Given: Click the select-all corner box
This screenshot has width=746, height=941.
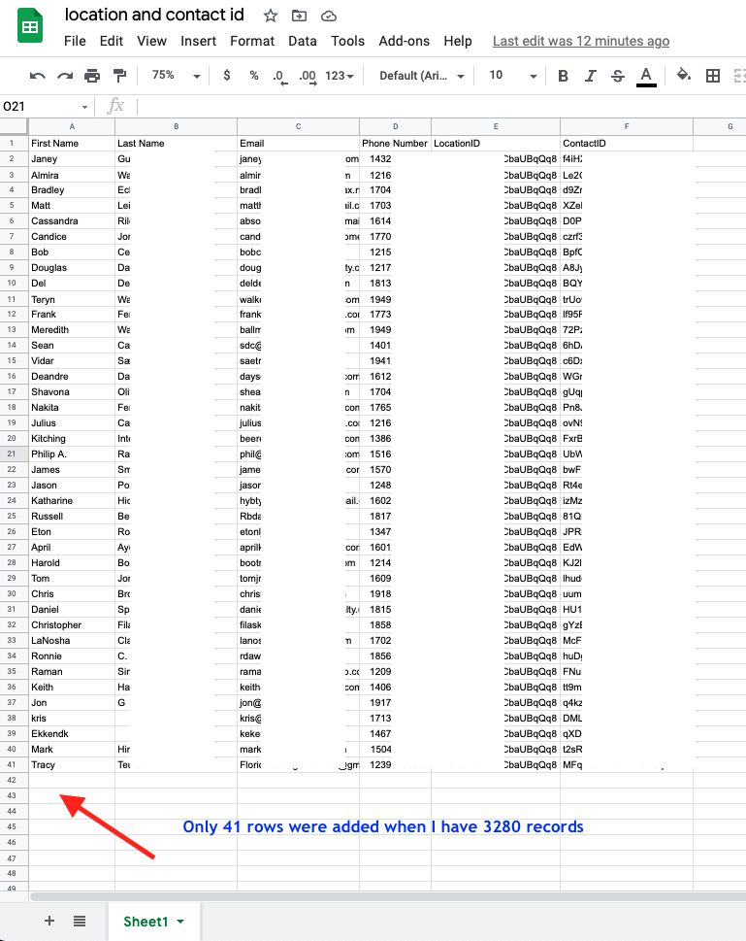Looking at the screenshot, I should point(14,126).
